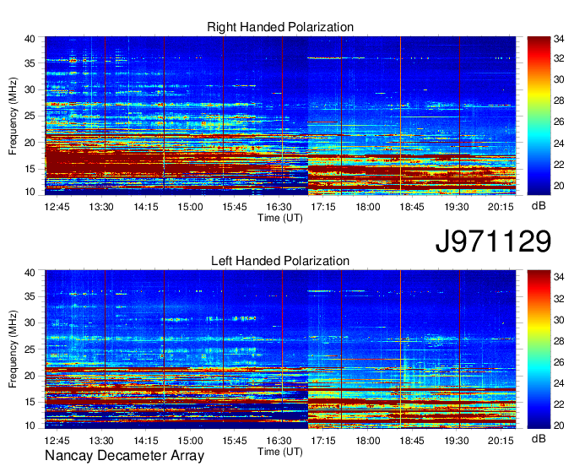This screenshot has width=574, height=466.
Task: Click the Right Handed Polarization title
Action: pos(280,27)
